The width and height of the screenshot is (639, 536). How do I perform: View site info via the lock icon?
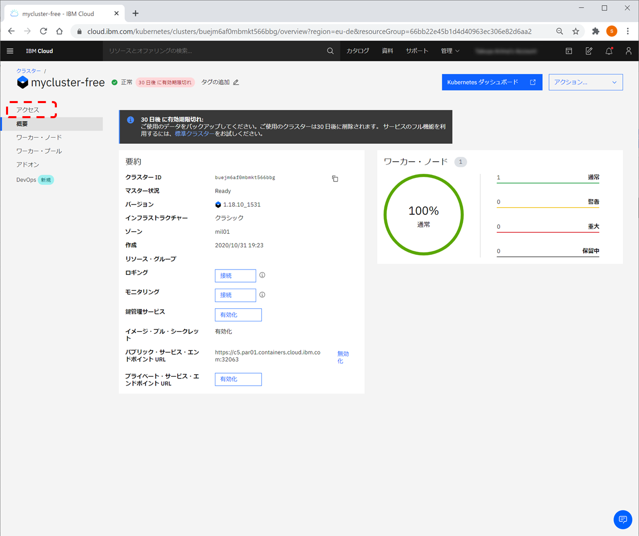[x=79, y=31]
